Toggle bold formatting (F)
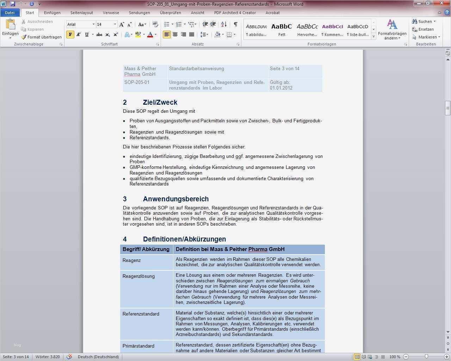The image size is (451, 361). (x=70, y=35)
